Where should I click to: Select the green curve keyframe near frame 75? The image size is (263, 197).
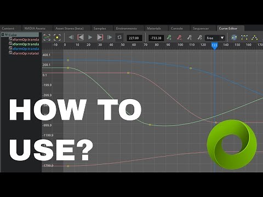(x=150, y=125)
